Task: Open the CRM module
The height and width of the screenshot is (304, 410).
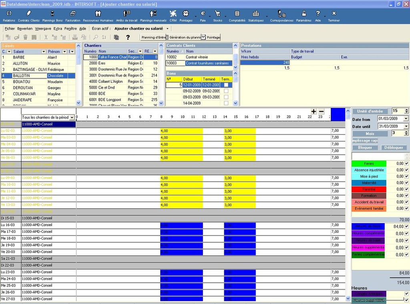Action: (173, 16)
